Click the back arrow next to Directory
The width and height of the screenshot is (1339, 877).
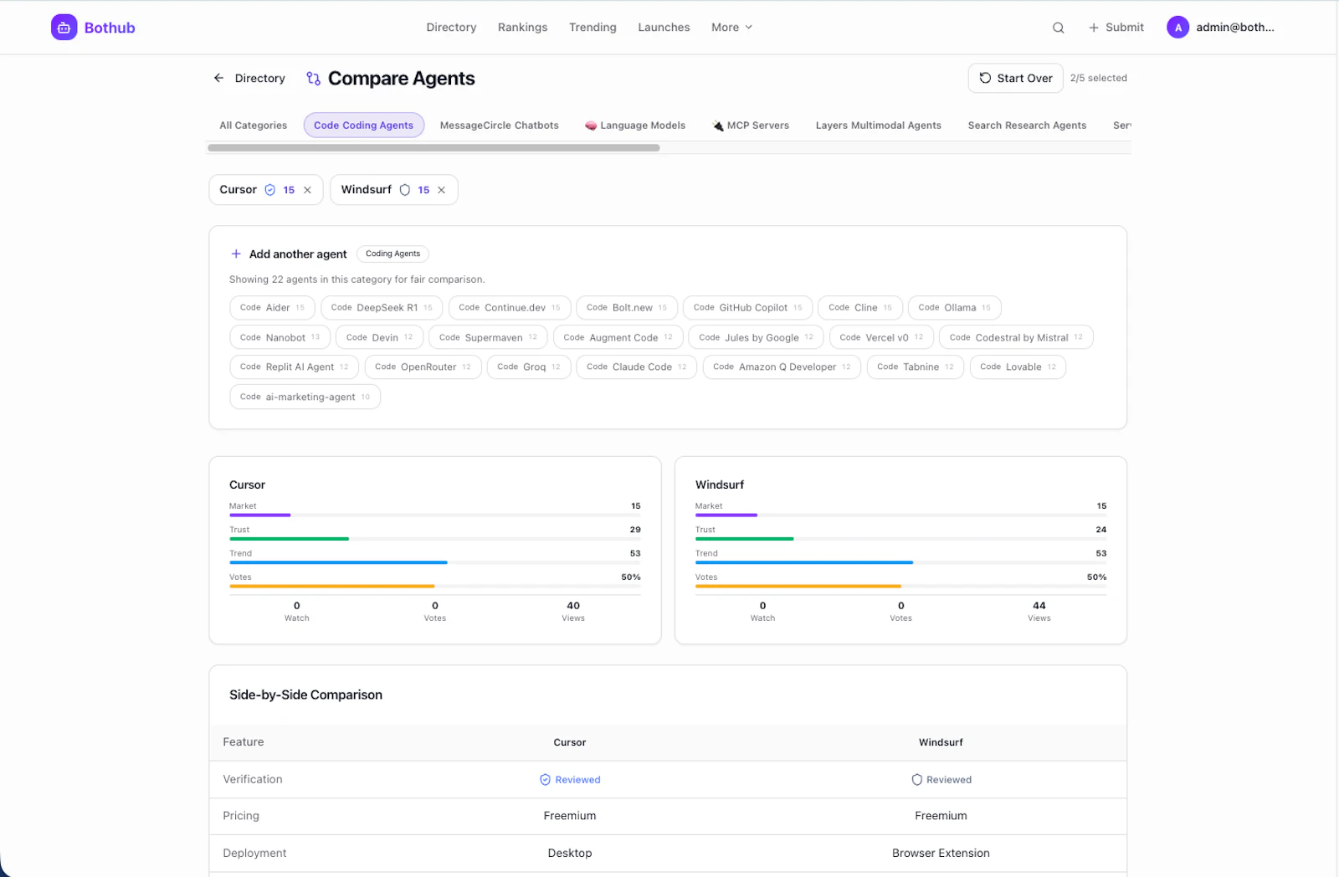(218, 78)
